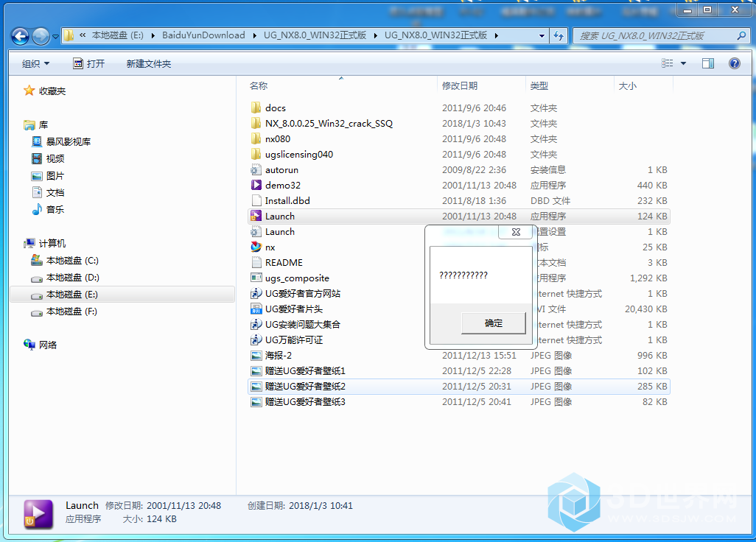Select 库 in the navigation pane
The image size is (756, 542).
[36, 125]
